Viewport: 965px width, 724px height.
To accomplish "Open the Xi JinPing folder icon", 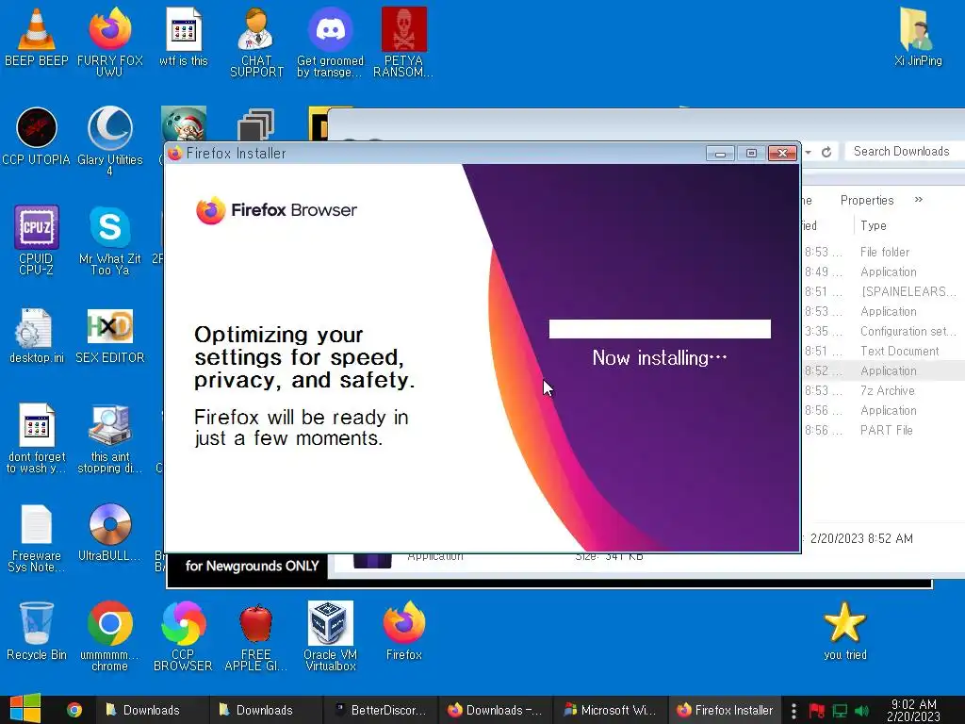I will 918,37.
